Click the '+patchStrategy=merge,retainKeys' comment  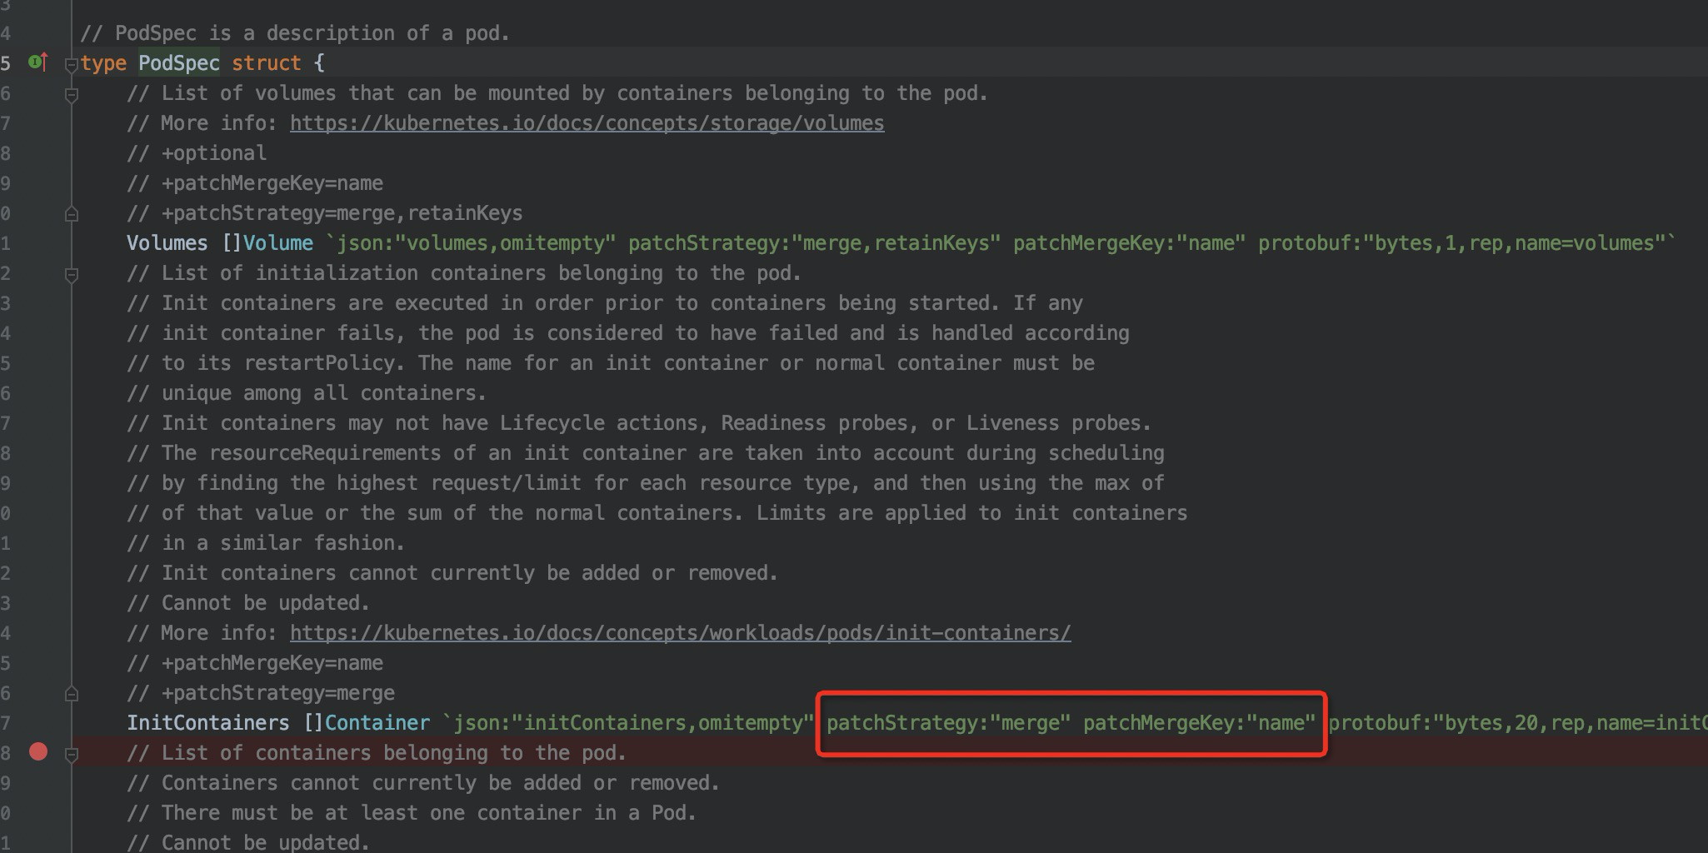tap(325, 213)
